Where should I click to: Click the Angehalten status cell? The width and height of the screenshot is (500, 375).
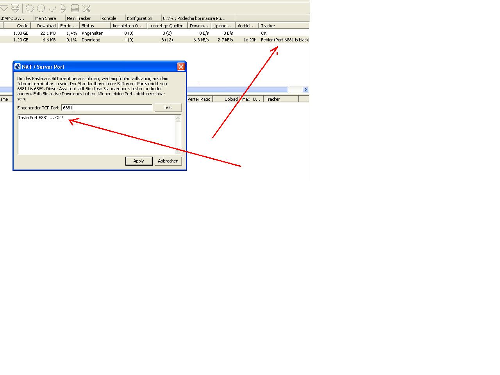tap(93, 33)
